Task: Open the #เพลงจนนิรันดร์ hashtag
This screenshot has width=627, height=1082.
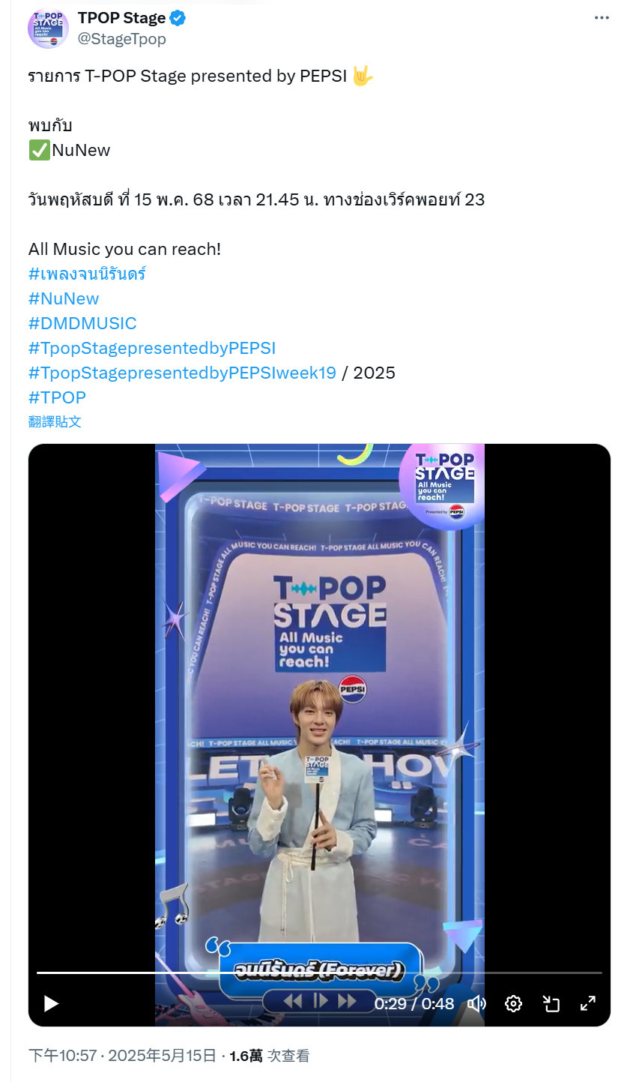Action: [x=87, y=274]
